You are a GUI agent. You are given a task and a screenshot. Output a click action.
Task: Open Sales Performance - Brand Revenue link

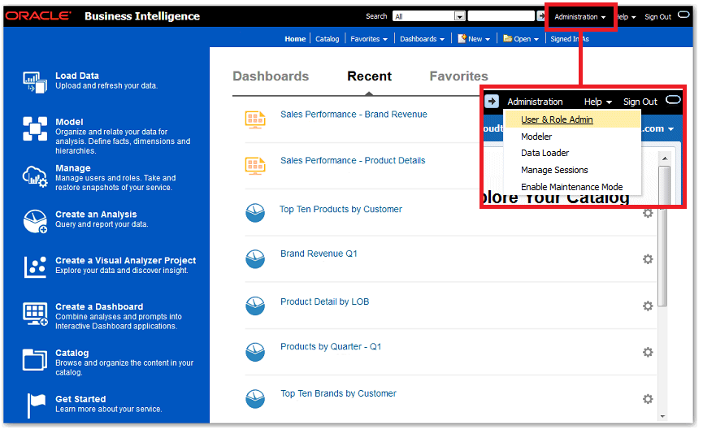(x=354, y=115)
